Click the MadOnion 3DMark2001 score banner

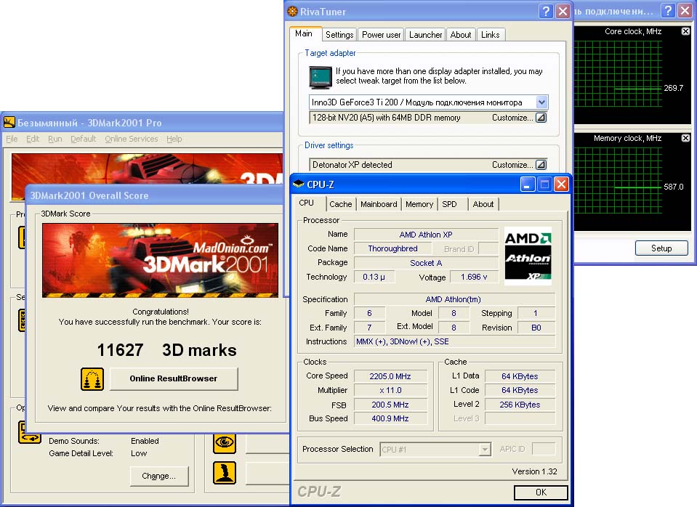(x=160, y=260)
